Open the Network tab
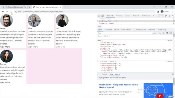This screenshot has height=98, width=175. point(136,16)
